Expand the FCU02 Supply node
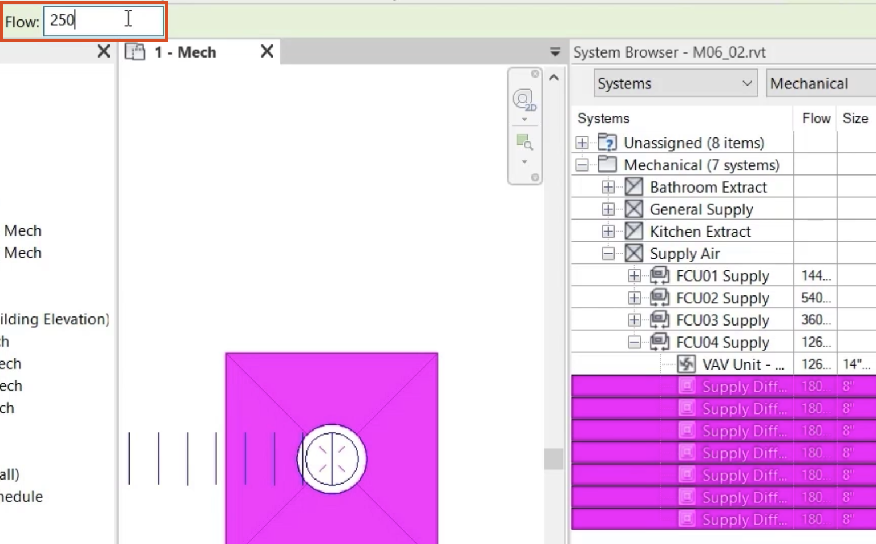Image resolution: width=876 pixels, height=544 pixels. point(634,298)
